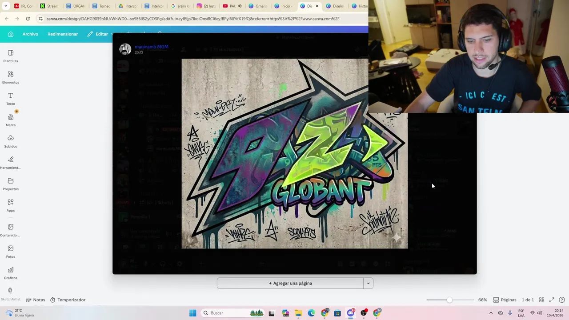The height and width of the screenshot is (320, 569).
Task: Click the 66% zoom percentage
Action: point(482,300)
